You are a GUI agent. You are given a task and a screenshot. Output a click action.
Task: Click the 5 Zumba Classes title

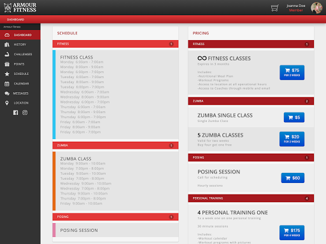[220, 135]
